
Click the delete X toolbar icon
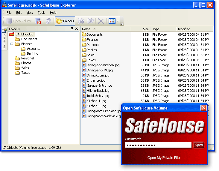point(101,21)
